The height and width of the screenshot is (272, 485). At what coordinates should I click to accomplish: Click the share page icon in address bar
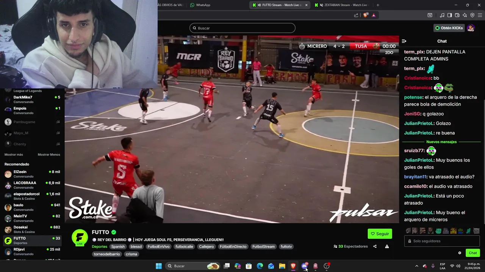pyautogui.click(x=356, y=15)
